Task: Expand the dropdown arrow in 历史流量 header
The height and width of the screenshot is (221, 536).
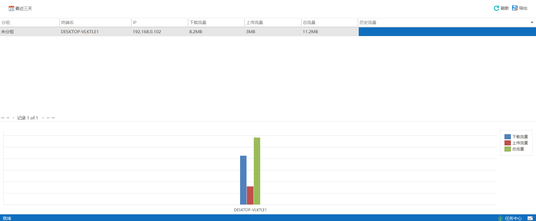Action: tap(532, 23)
